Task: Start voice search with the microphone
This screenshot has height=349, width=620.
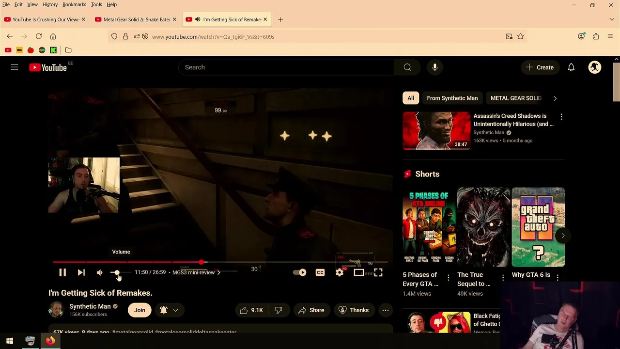Action: click(435, 67)
